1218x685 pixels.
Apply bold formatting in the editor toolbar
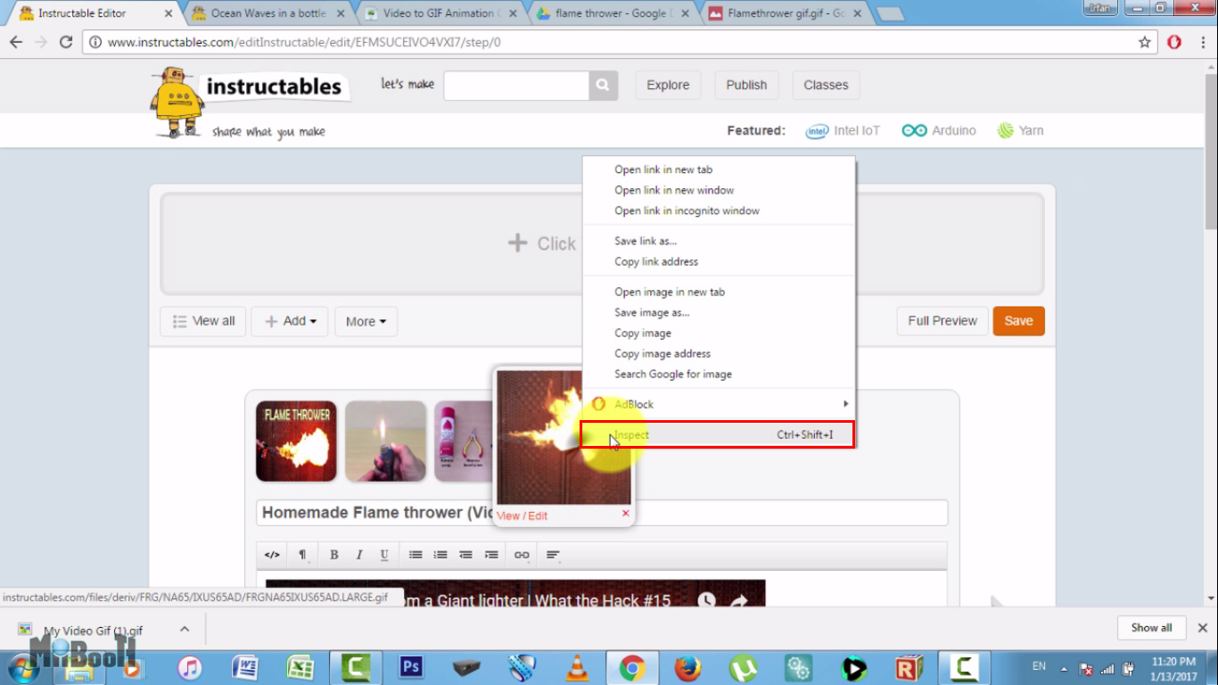click(334, 555)
